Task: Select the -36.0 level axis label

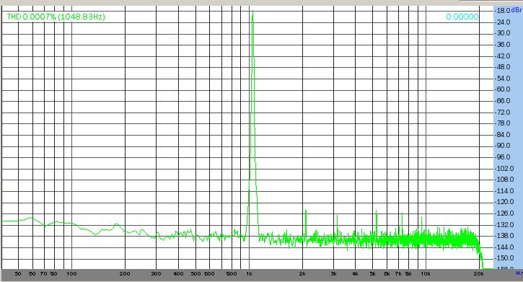Action: click(x=502, y=44)
